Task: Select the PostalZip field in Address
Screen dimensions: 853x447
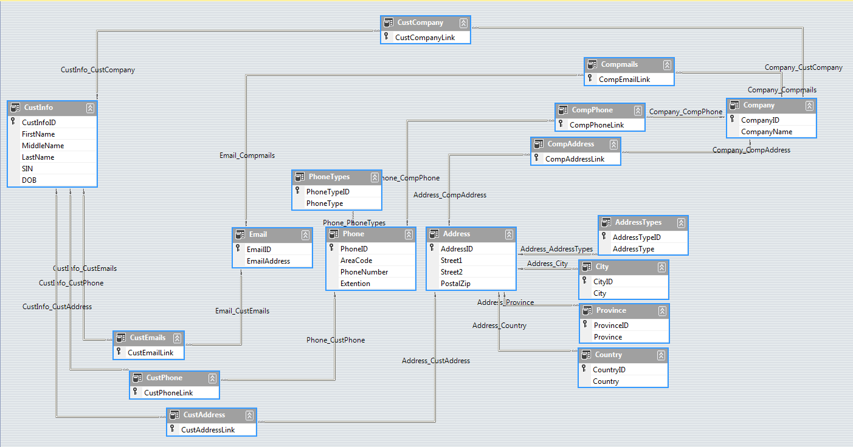Action: tap(455, 284)
